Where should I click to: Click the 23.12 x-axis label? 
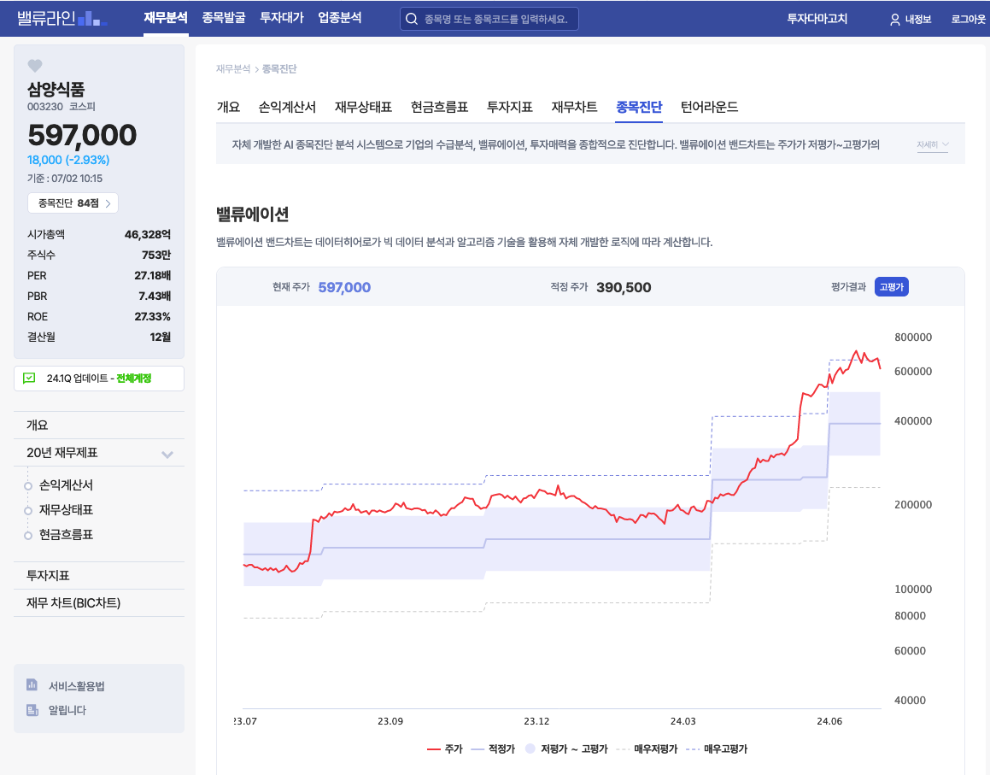coord(536,721)
